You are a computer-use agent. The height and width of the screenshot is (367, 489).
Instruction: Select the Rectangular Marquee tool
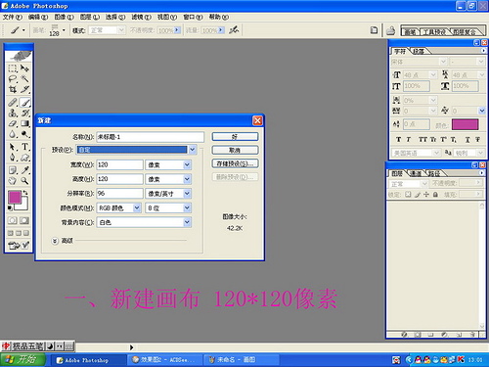pyautogui.click(x=13, y=69)
